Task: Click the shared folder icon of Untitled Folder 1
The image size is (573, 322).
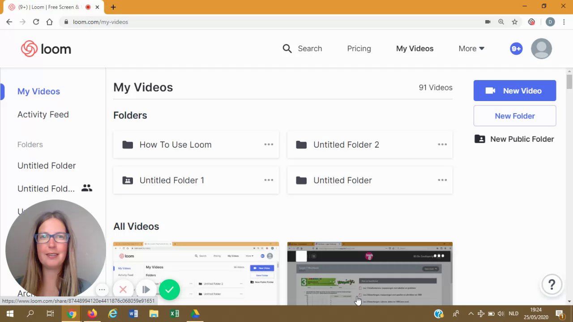Action: [x=128, y=180]
